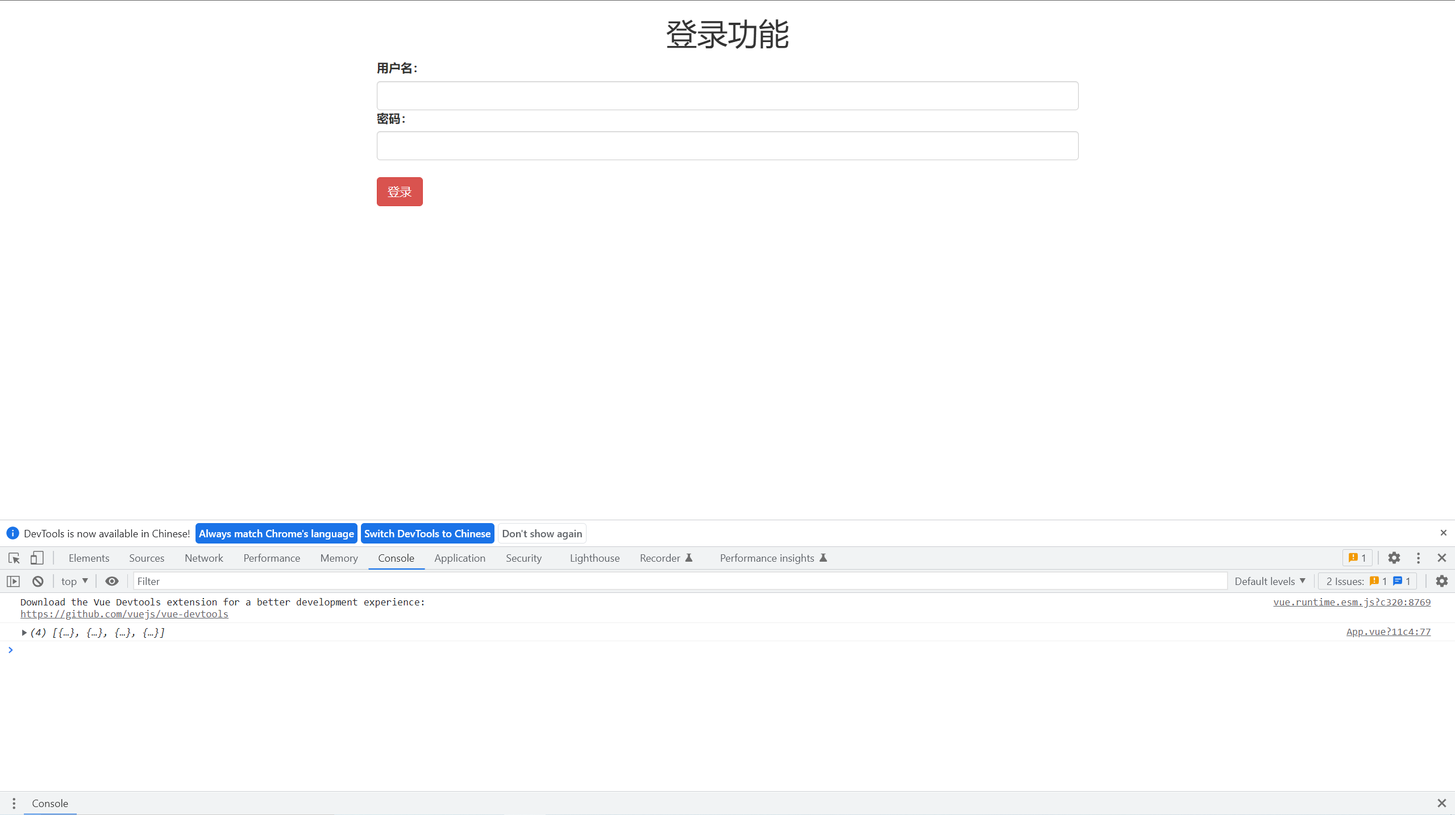1455x815 pixels.
Task: Clear console with the ban icon
Action: [x=38, y=581]
